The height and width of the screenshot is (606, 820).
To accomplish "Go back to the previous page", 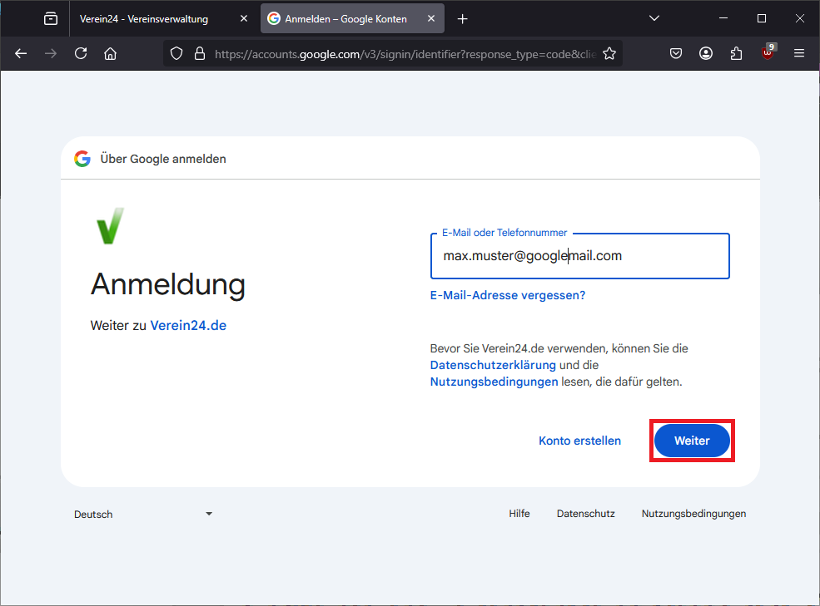I will (21, 53).
